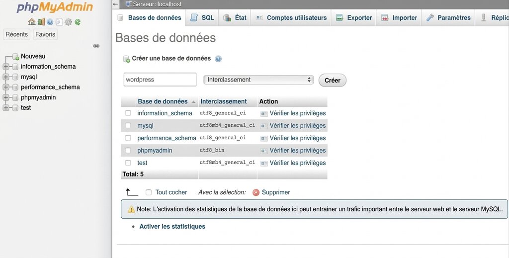This screenshot has width=509, height=258.
Task: Enable the Tout cocher checkbox
Action: point(149,192)
